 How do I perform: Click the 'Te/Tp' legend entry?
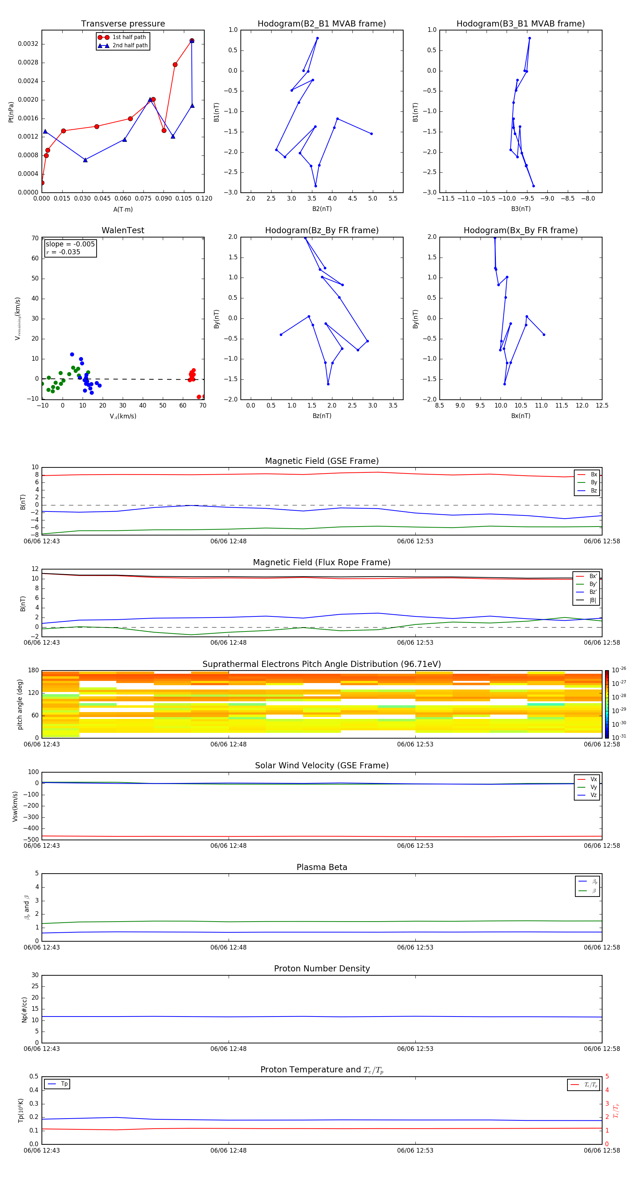tap(584, 1085)
